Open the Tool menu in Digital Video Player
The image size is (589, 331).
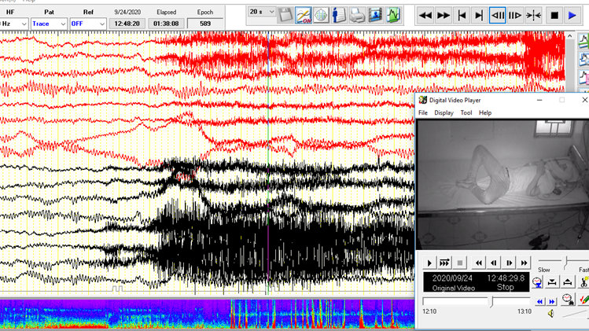tap(466, 112)
